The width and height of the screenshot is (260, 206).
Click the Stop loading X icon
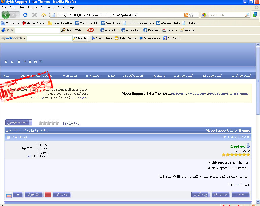pos(35,15)
